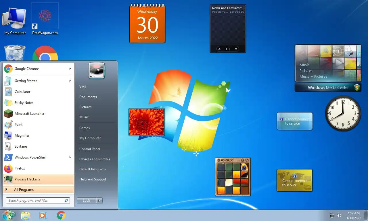Open Chrome from the taskbar
Viewport: 368px width, 221px height.
[61, 216]
